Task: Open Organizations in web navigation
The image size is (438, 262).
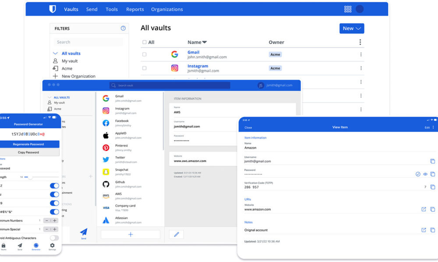Action: coord(167,9)
